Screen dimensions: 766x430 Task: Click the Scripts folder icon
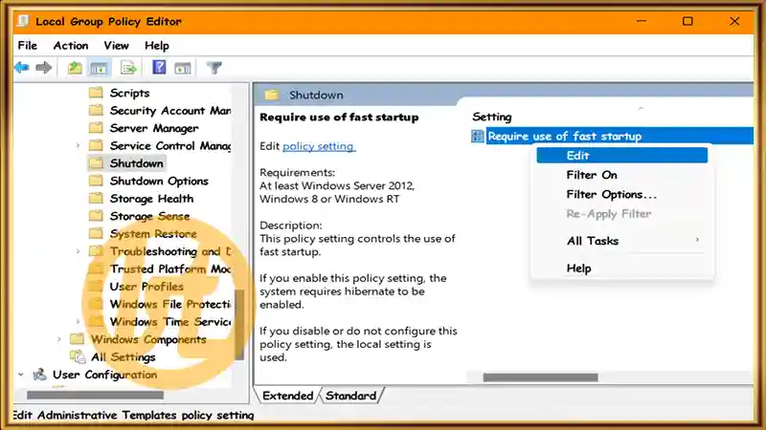tap(97, 93)
